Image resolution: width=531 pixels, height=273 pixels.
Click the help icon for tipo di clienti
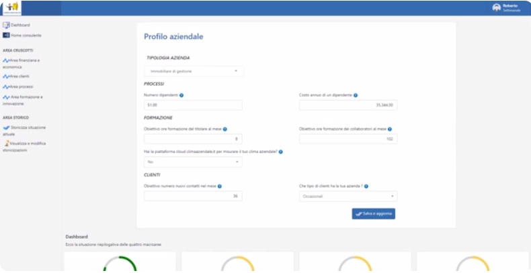(x=366, y=186)
